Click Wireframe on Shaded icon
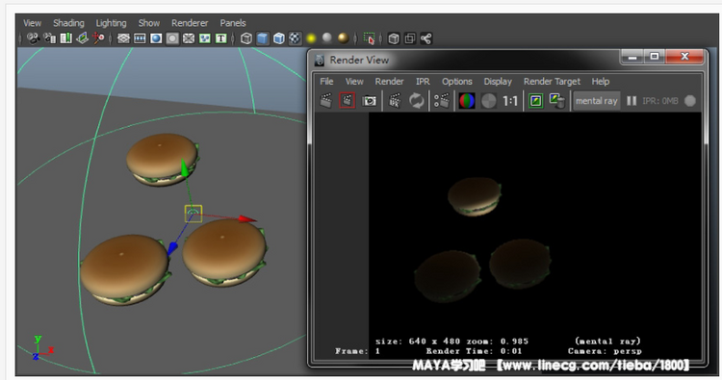722x380 pixels. point(278,38)
